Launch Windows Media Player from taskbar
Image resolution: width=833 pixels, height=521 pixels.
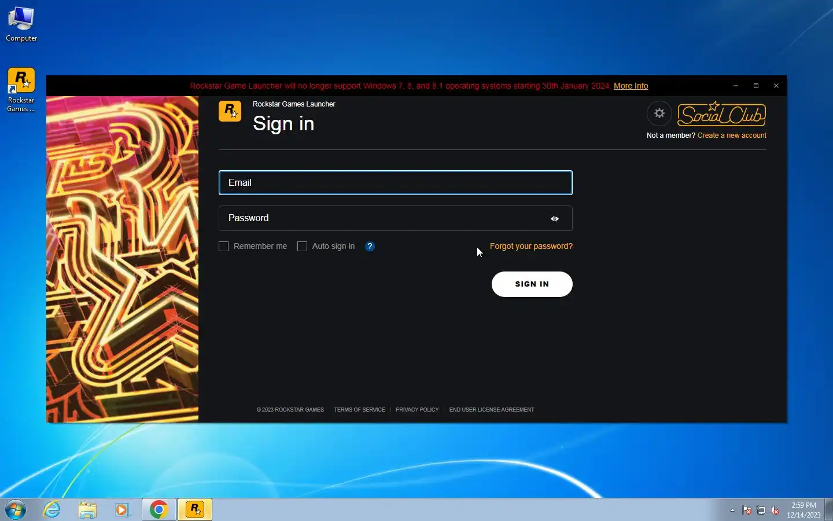click(x=122, y=509)
